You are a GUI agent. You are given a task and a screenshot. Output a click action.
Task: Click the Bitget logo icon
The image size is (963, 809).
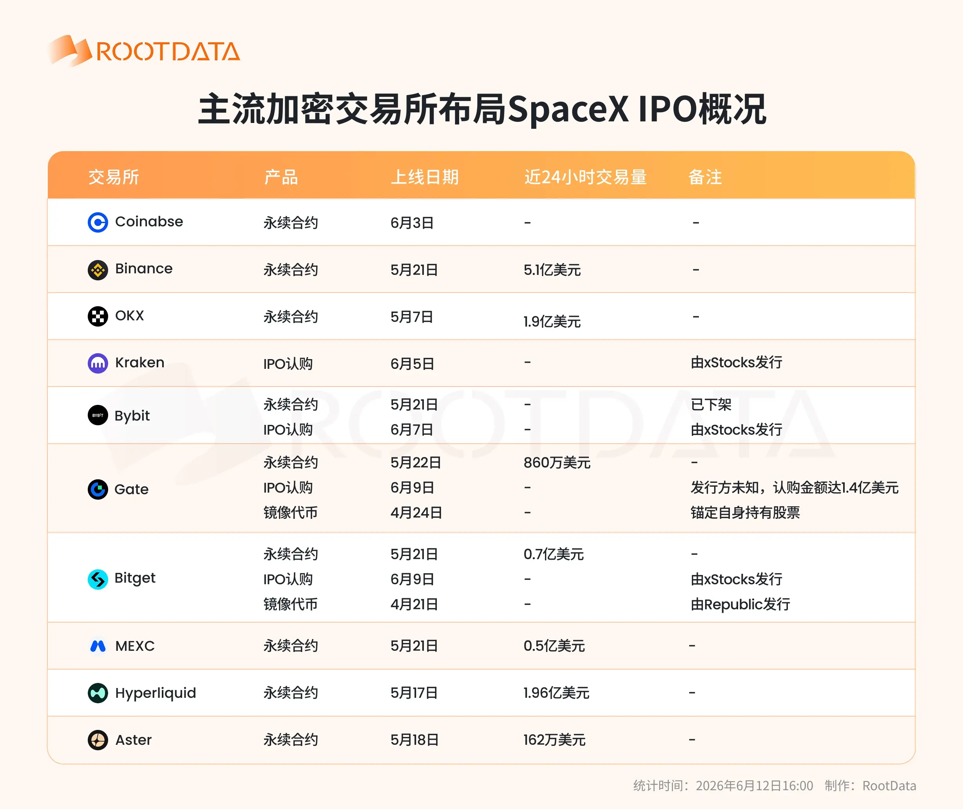pyautogui.click(x=98, y=579)
